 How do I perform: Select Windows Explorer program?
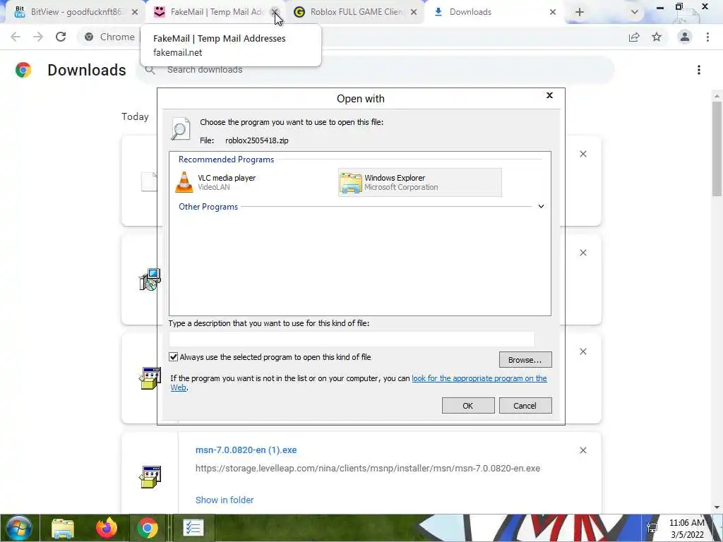[419, 182]
